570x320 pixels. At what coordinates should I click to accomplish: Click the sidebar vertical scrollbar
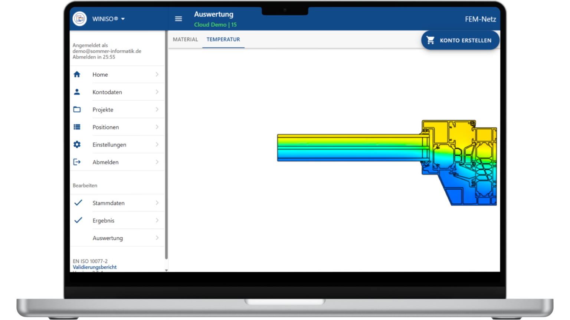click(x=166, y=145)
